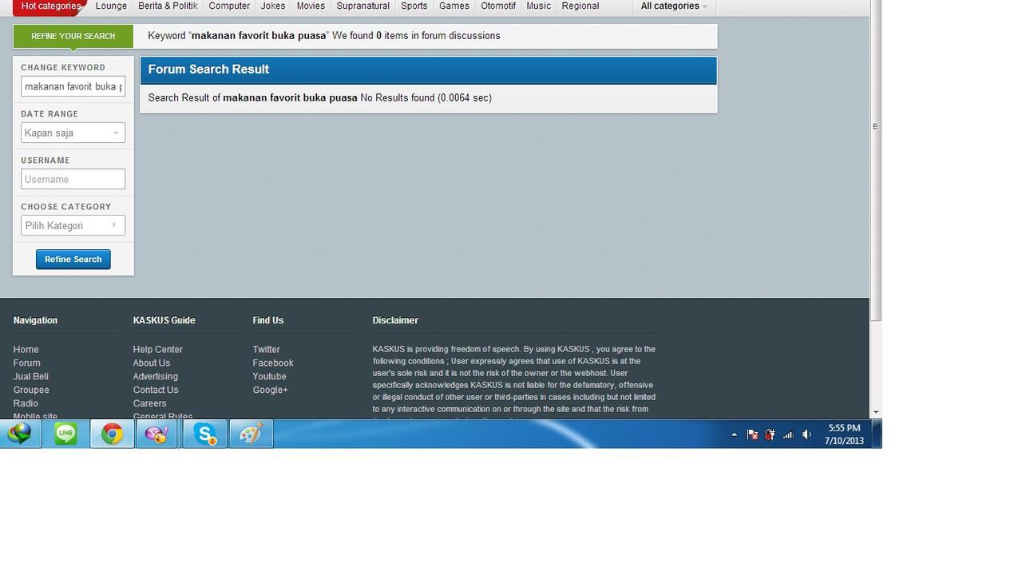Image resolution: width=1022 pixels, height=575 pixels.
Task: Open the Careers footer link
Action: [149, 403]
